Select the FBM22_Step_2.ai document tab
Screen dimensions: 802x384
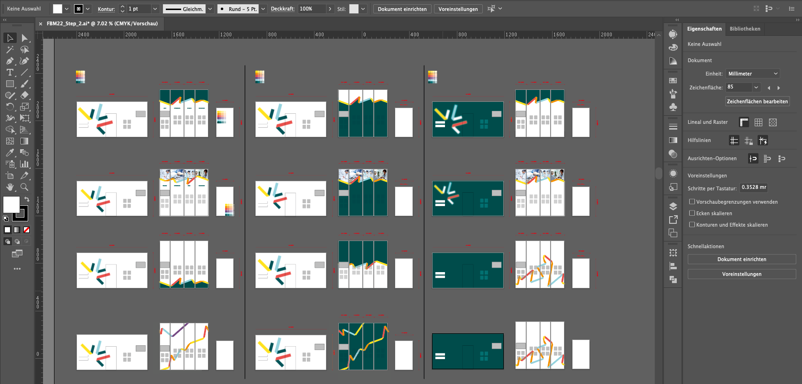click(x=102, y=23)
